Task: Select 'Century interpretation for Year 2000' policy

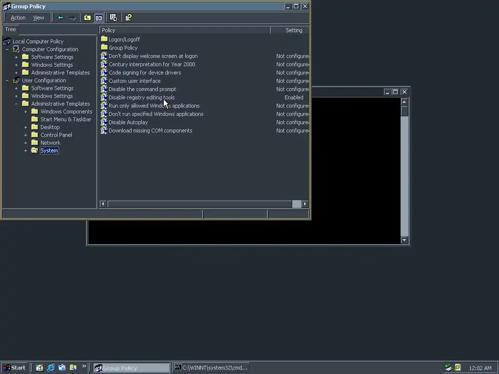Action: click(152, 64)
